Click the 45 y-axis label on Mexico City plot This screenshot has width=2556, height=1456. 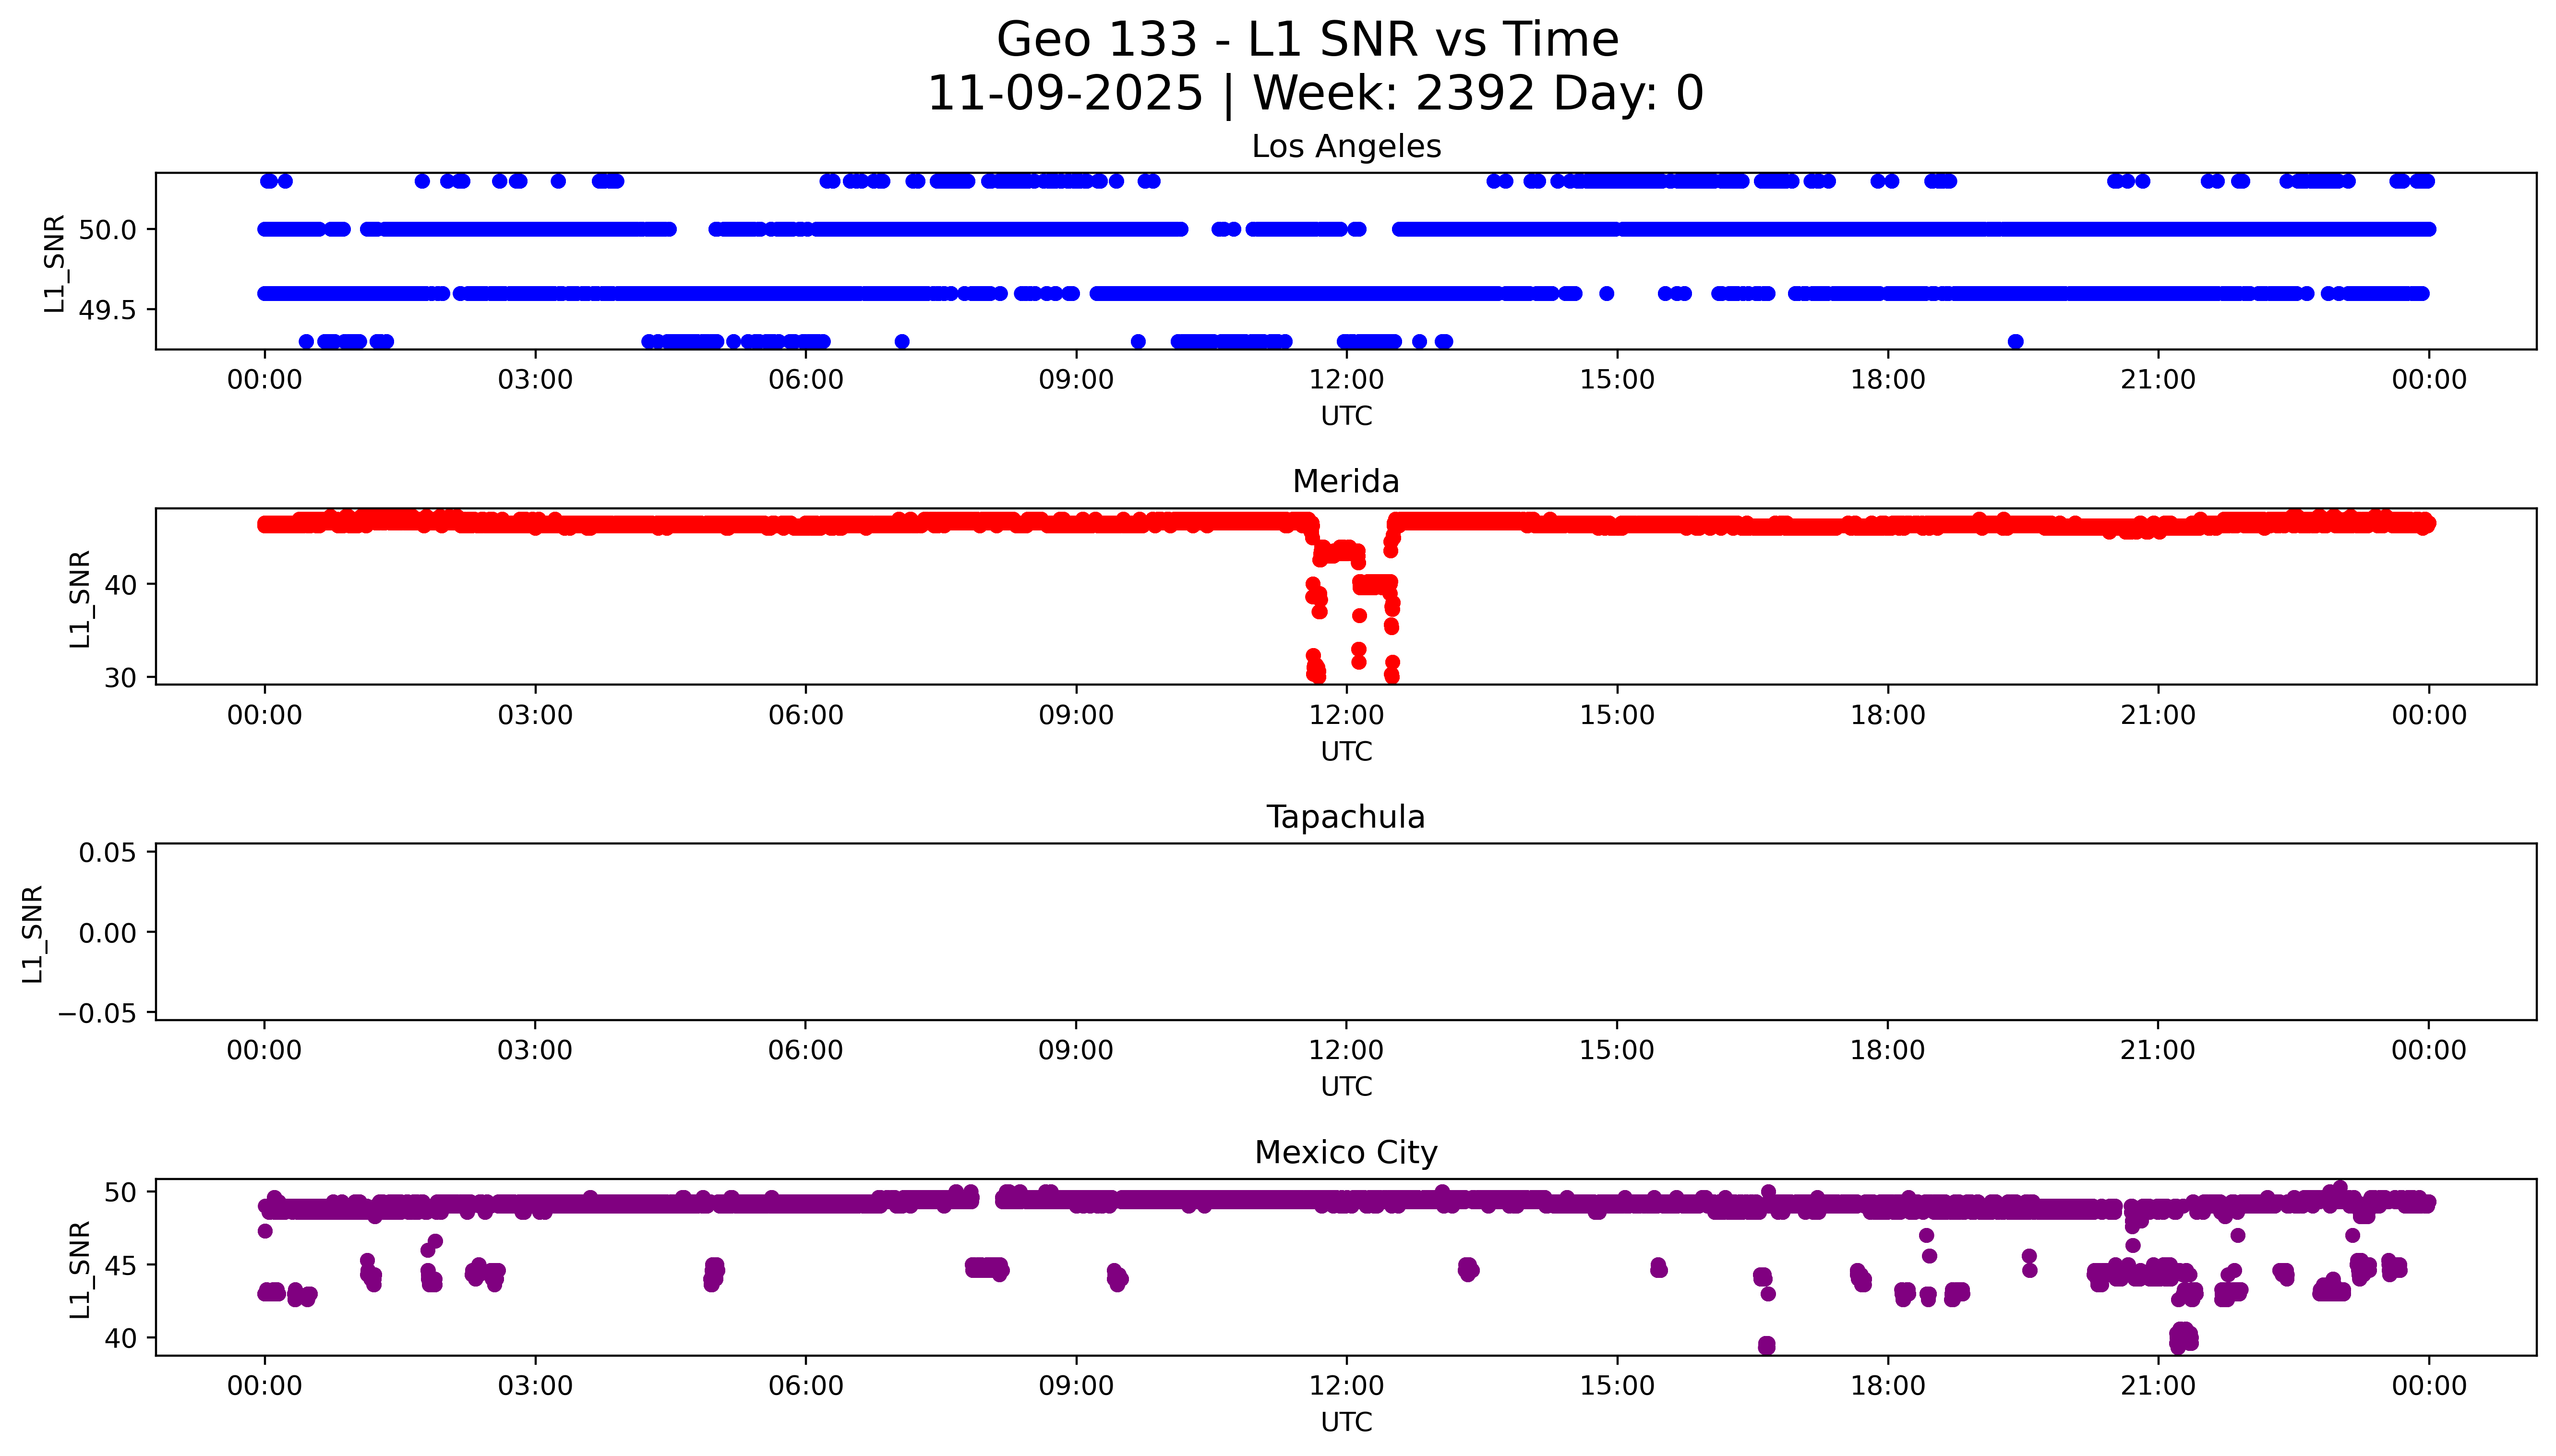tap(120, 1265)
